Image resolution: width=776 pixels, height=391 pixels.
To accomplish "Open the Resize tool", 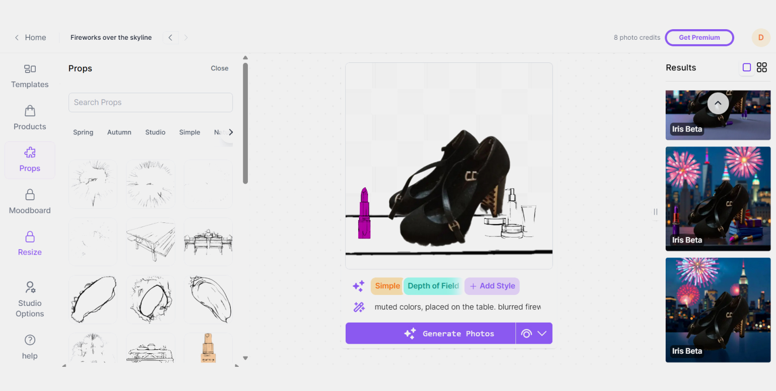I will tap(30, 244).
